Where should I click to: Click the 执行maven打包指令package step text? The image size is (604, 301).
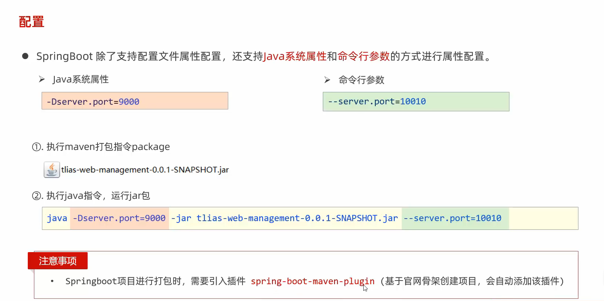point(108,147)
